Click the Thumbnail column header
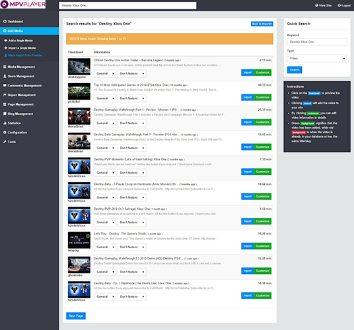 click(x=75, y=52)
